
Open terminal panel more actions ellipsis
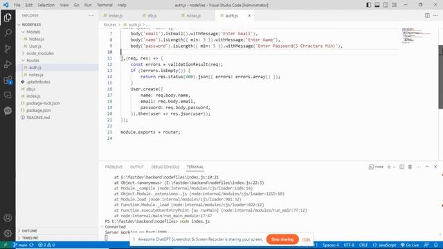[x=418, y=167]
